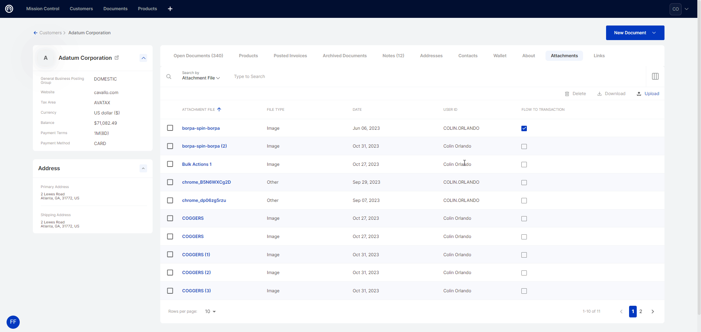
Task: Click the blue FF floating badge
Action: [x=13, y=322]
